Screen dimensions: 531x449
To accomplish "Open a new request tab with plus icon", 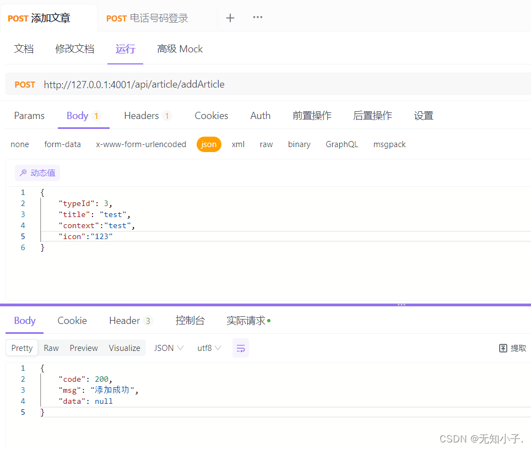I will (230, 18).
